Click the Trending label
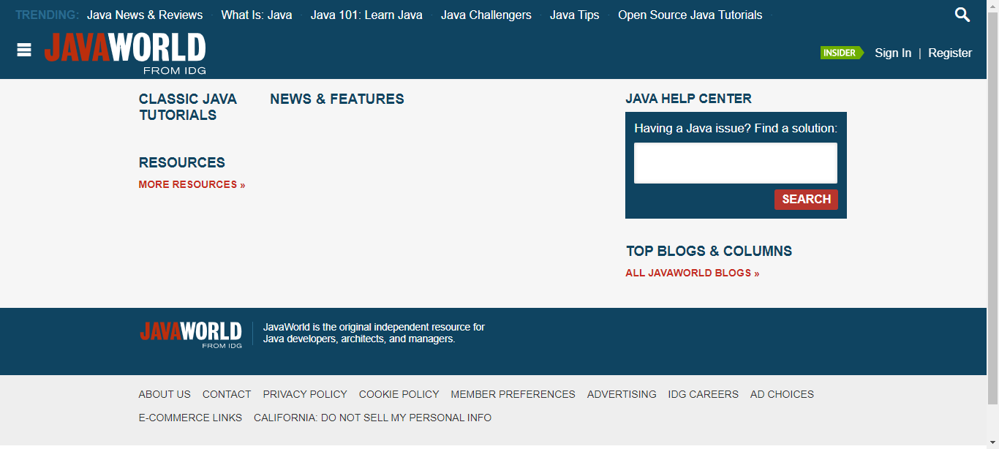 (x=48, y=15)
